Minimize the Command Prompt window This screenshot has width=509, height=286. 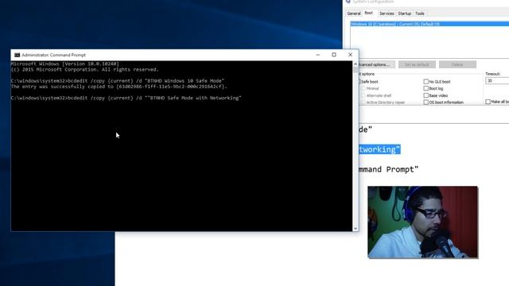318,55
